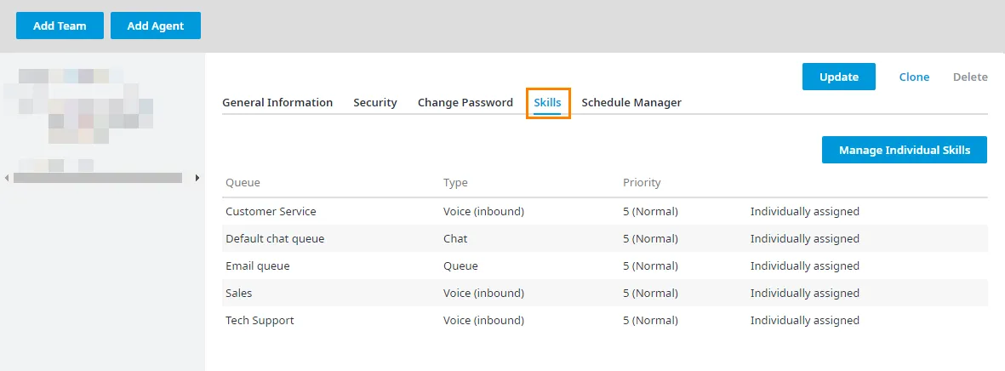Viewport: 1005px width, 371px height.
Task: Click the Queue column header
Action: (243, 183)
